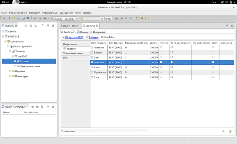Collapse the Connections tree node
The image size is (237, 144).
click(x=5, y=41)
